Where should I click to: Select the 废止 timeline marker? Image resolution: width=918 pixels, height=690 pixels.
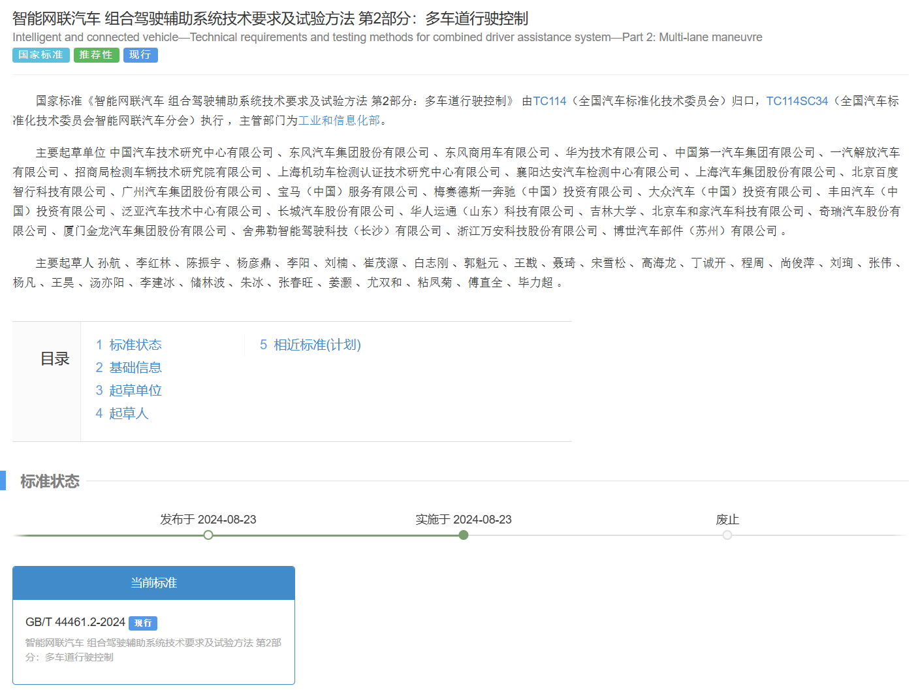[x=727, y=535]
